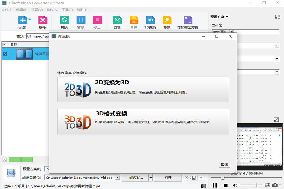Click the 文件名 input field

click(246, 32)
